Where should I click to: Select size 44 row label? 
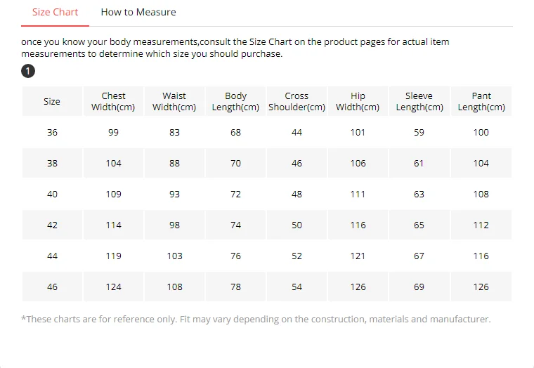52,256
